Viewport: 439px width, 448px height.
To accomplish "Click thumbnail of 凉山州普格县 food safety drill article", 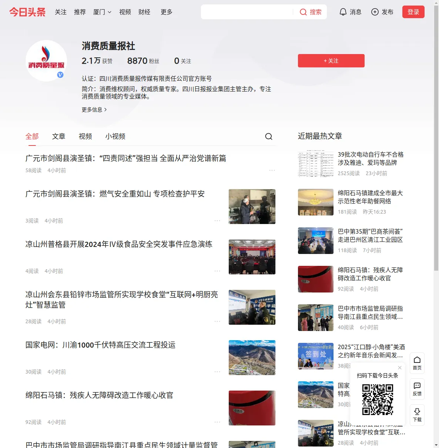I will pos(252,257).
